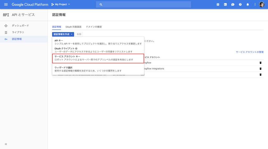The image size is (268, 149).
Task: Open the feedback alert icon
Action: click(233, 5)
